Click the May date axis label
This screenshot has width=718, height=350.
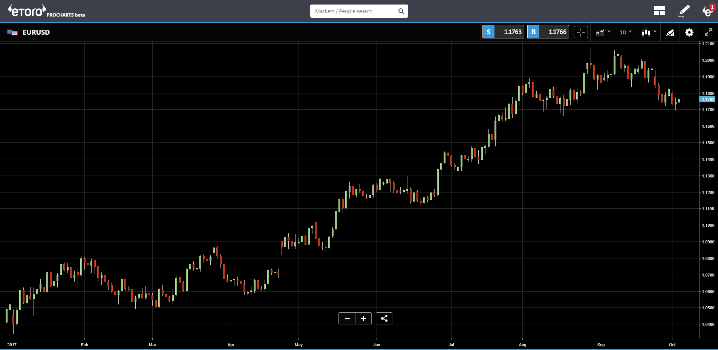point(299,345)
